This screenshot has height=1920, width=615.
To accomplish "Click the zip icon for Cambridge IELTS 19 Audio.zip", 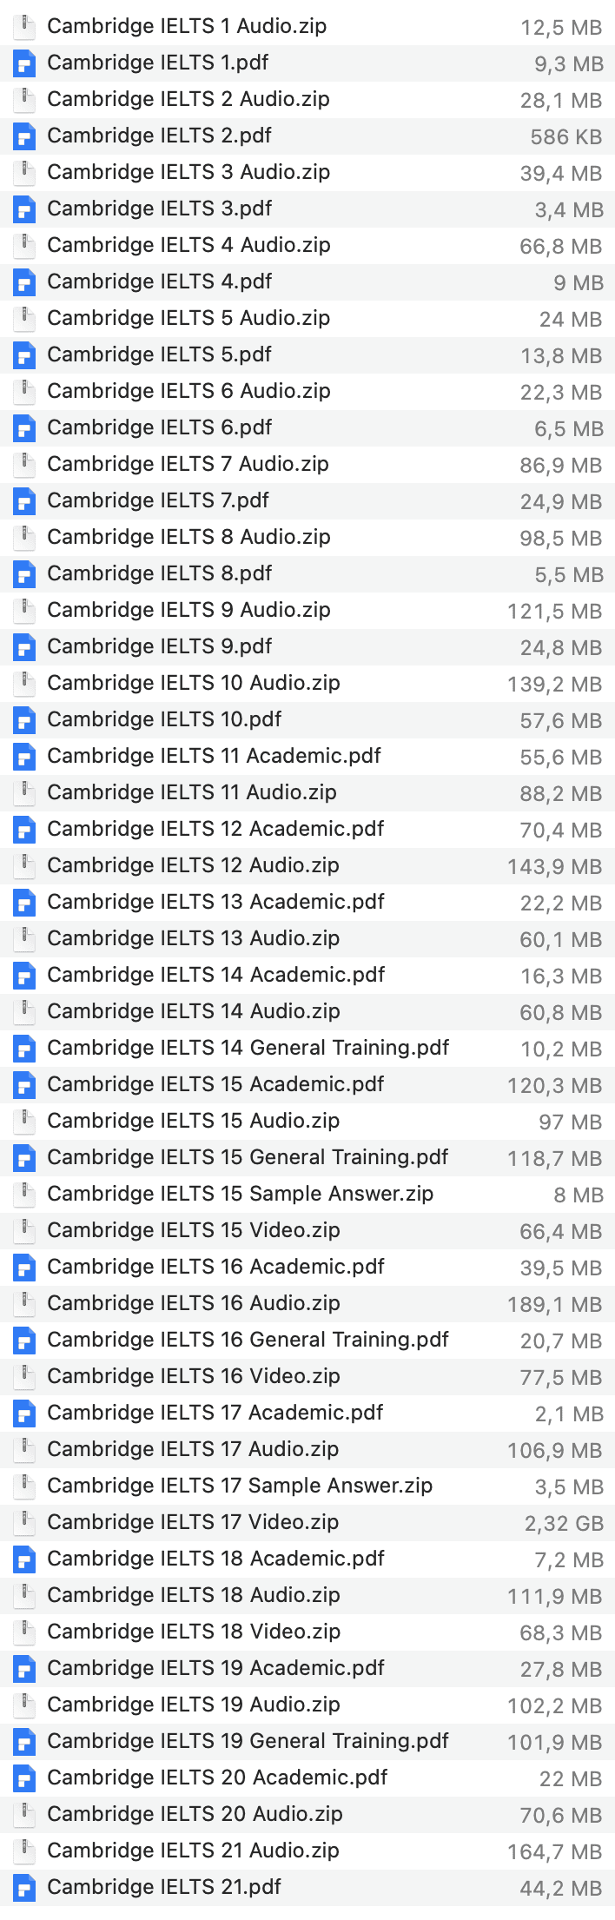I will (x=25, y=1705).
